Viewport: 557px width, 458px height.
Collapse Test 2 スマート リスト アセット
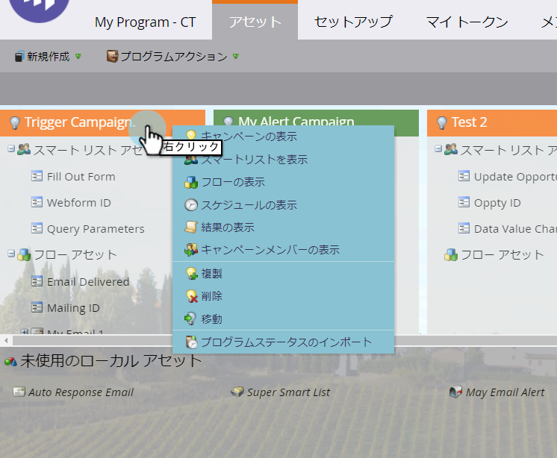click(x=438, y=148)
